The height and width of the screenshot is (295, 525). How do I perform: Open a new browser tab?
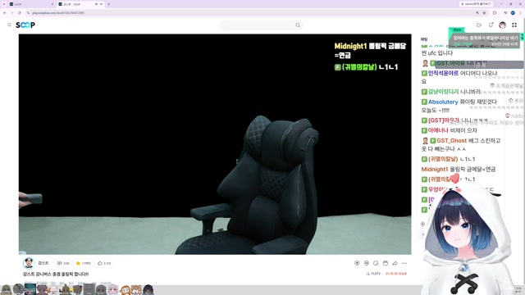[108, 4]
